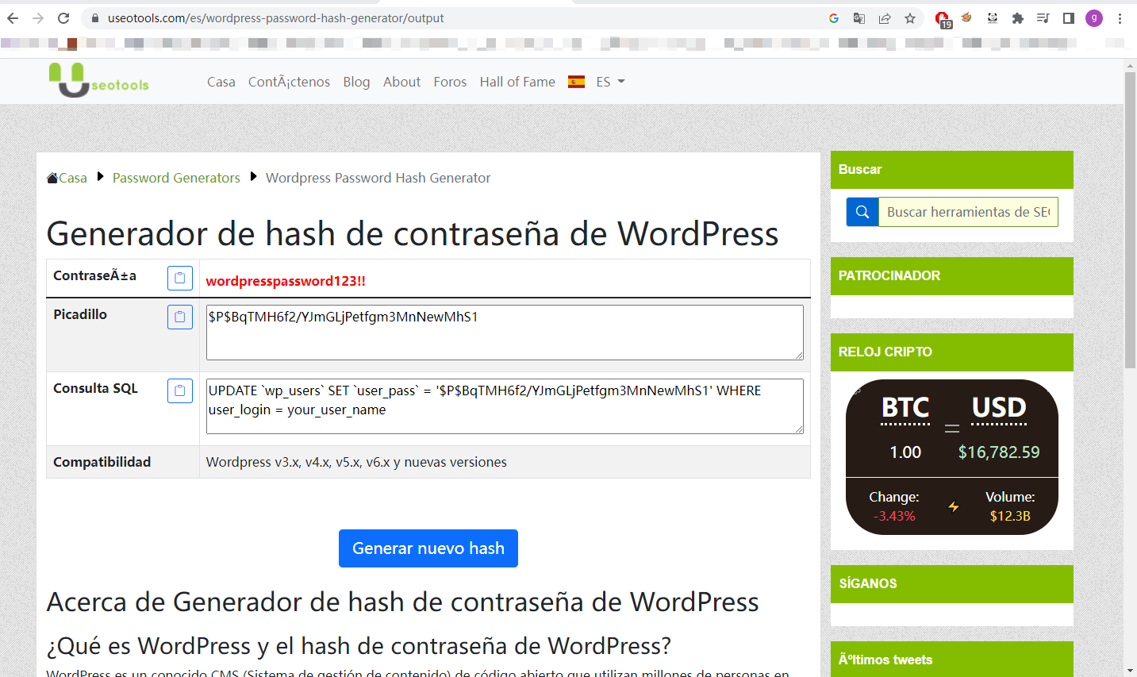Open the robot face extension icon
The height and width of the screenshot is (677, 1137).
(993, 18)
